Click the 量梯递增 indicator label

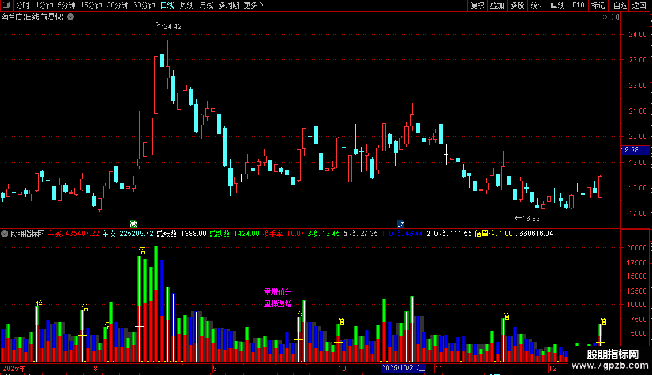tap(278, 304)
